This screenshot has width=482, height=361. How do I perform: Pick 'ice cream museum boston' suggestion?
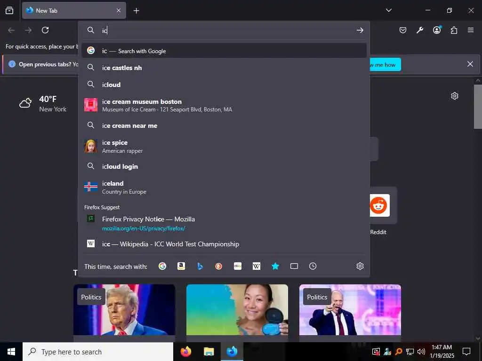click(x=224, y=105)
